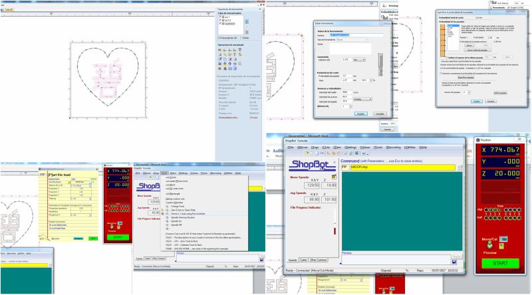Screen dimensions: 532x295
Task: Click File Progress Indicator bar in MDOR.sbp console
Action: click(x=335, y=222)
